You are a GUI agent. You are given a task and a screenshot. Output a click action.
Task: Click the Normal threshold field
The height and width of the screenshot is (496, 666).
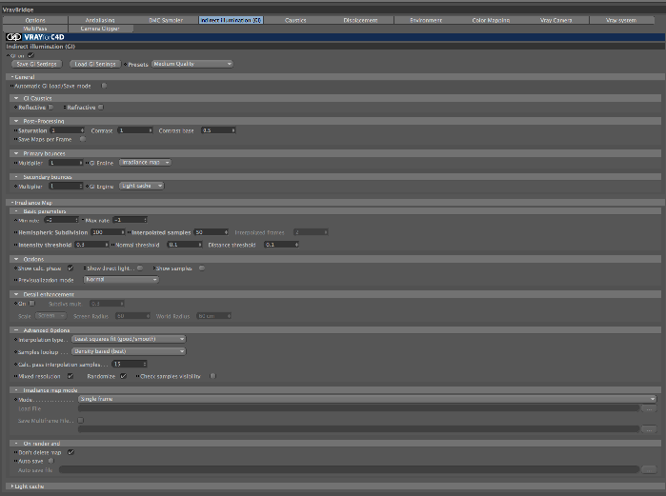185,245
